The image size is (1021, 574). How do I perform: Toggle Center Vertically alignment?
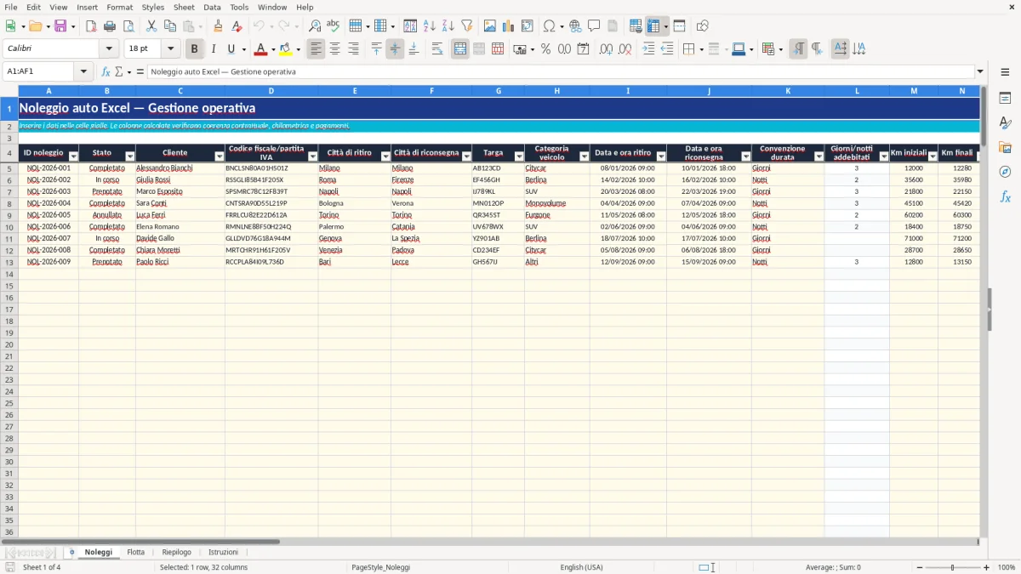395,48
